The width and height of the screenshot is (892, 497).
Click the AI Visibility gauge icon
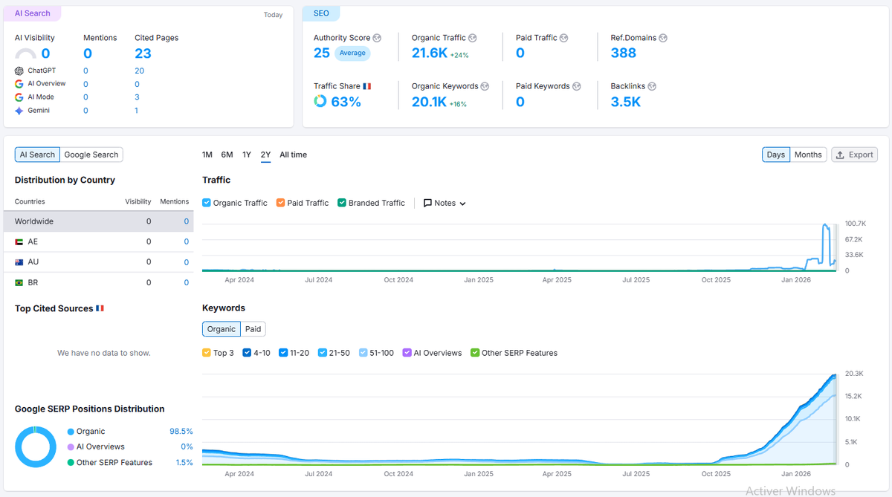click(25, 54)
